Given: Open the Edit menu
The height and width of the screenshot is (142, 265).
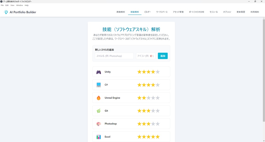Looking at the screenshot, I should point(7,5).
